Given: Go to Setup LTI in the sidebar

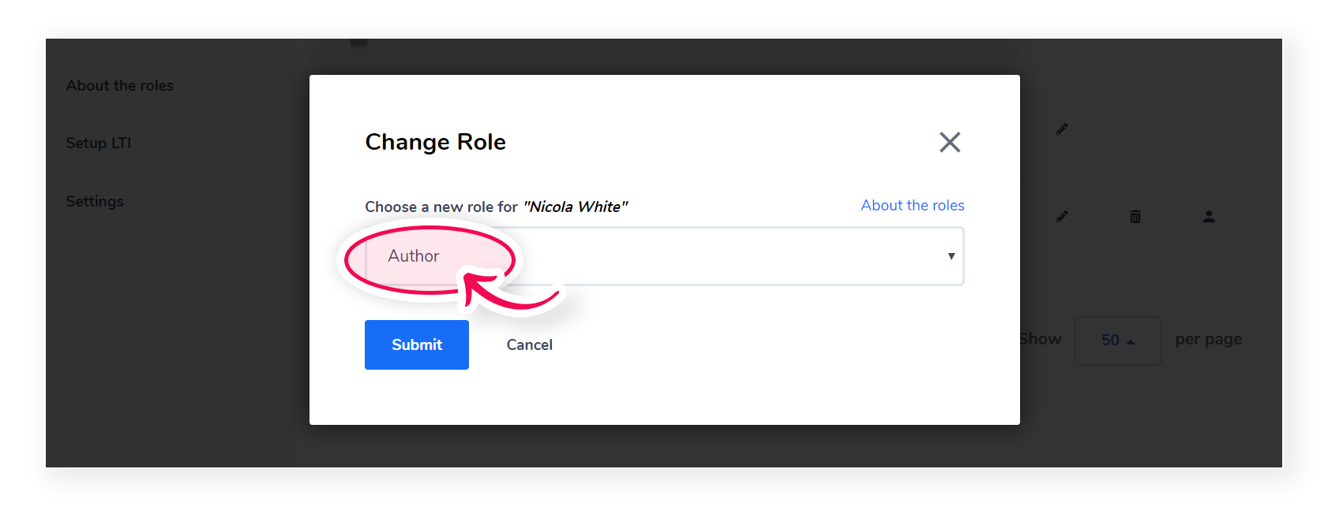Looking at the screenshot, I should click(99, 143).
